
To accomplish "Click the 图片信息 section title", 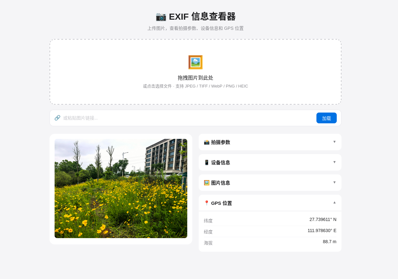I will click(x=221, y=183).
